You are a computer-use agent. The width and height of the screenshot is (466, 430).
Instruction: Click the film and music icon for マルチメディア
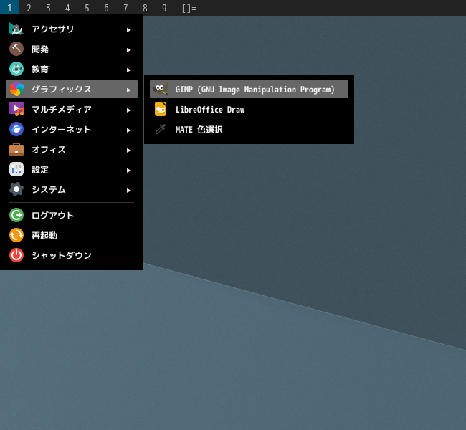(x=16, y=110)
